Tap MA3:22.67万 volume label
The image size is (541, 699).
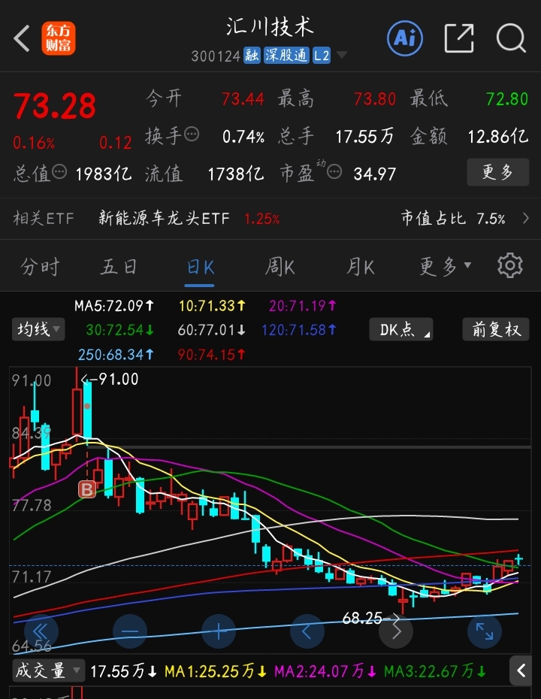[435, 671]
